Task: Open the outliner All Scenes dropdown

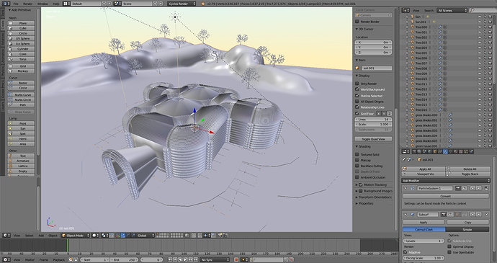Action: coord(452,11)
